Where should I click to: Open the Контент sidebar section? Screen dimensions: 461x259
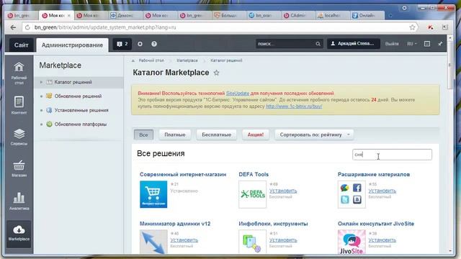19,105
